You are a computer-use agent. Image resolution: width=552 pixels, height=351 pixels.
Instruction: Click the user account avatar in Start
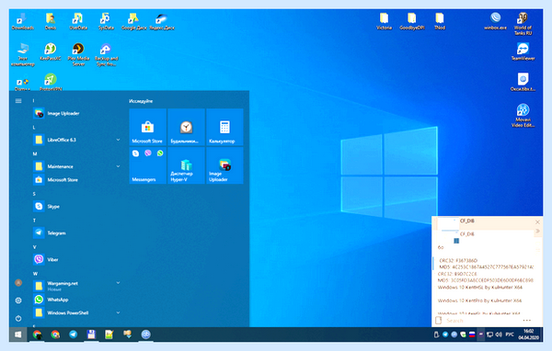click(18, 283)
